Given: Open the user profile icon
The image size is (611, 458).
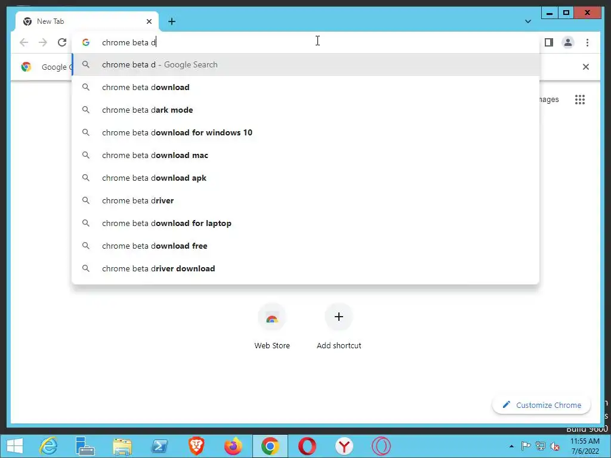Looking at the screenshot, I should [x=568, y=42].
